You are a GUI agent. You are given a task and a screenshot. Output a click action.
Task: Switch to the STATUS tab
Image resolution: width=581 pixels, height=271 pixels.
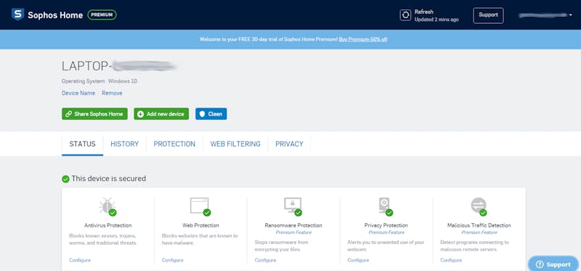click(82, 144)
